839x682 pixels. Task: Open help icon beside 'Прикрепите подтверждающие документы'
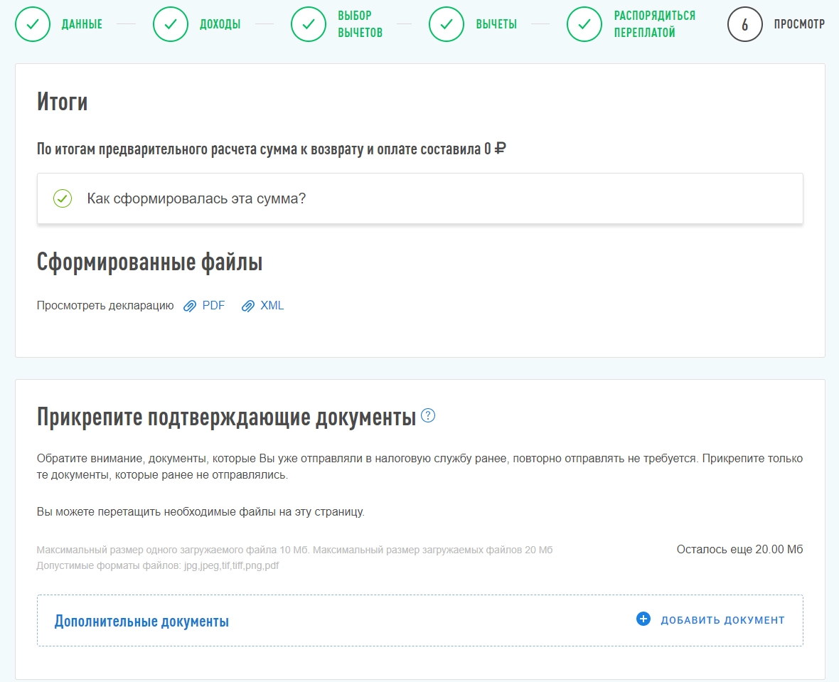[428, 415]
